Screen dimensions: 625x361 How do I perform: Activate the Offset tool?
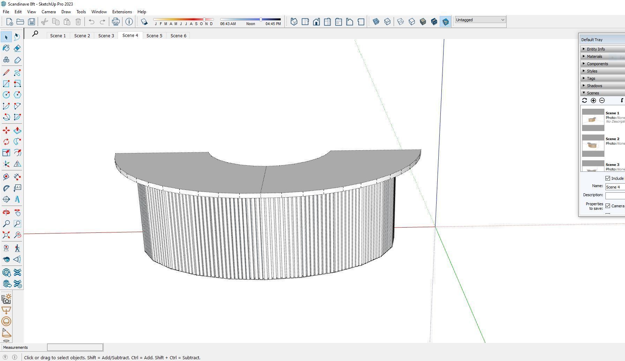pyautogui.click(x=17, y=153)
